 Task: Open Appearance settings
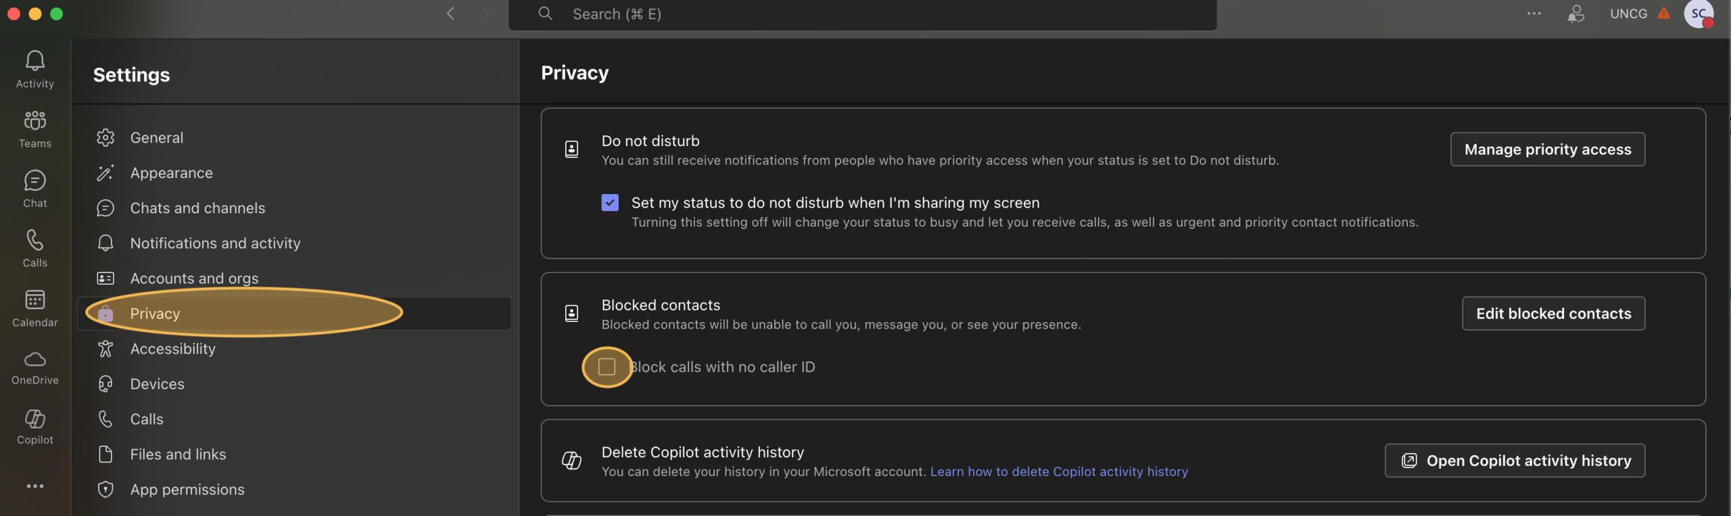point(294,172)
